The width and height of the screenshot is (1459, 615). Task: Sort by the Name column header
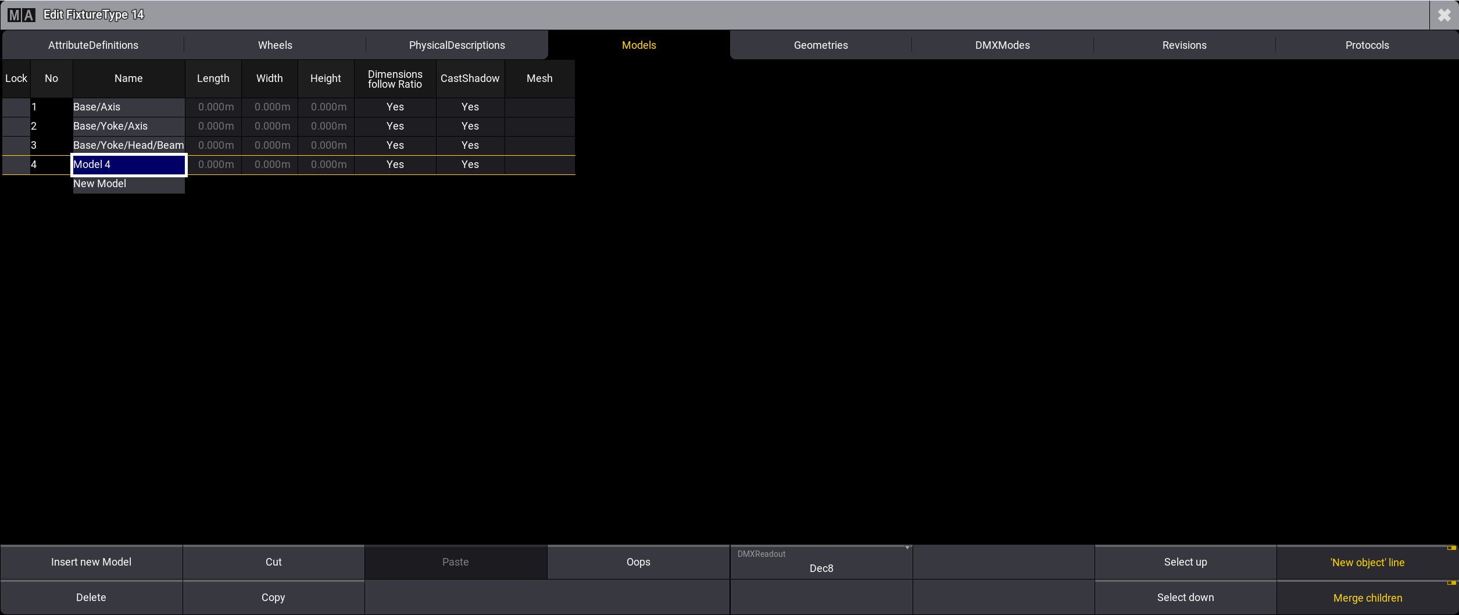[128, 78]
